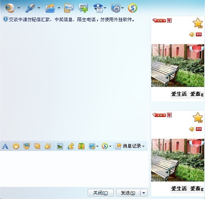Viewport: 205px width, 199px height.
Task: Open the send SMS message icon
Action: 69,8
